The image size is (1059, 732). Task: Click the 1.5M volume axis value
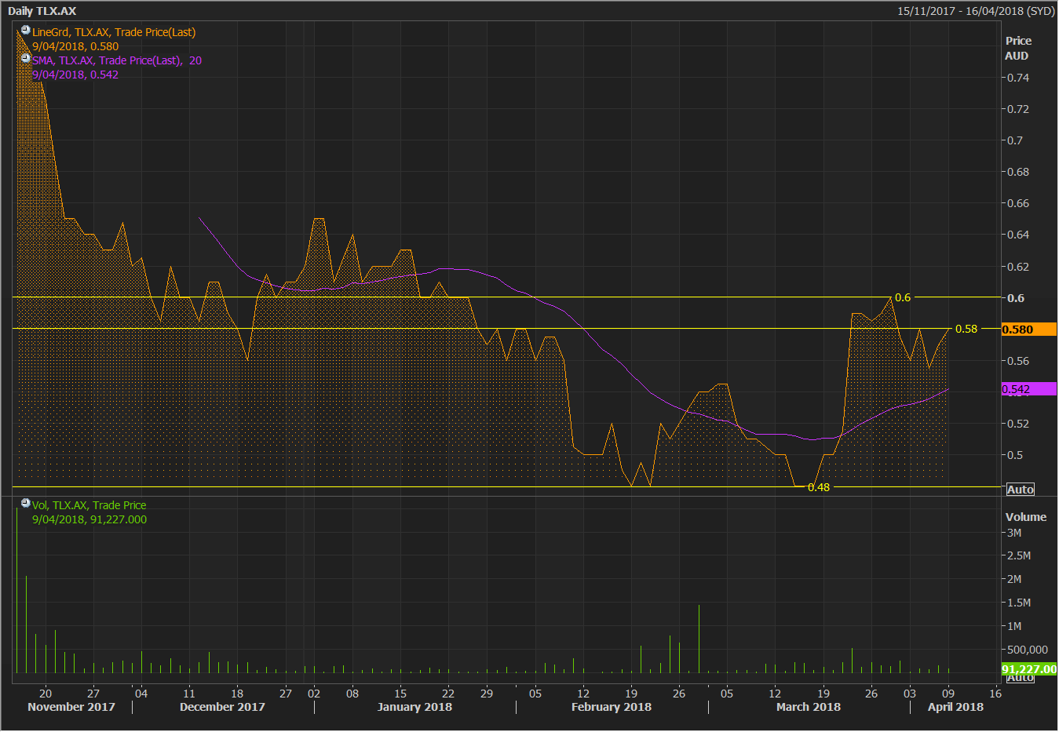(x=1019, y=603)
